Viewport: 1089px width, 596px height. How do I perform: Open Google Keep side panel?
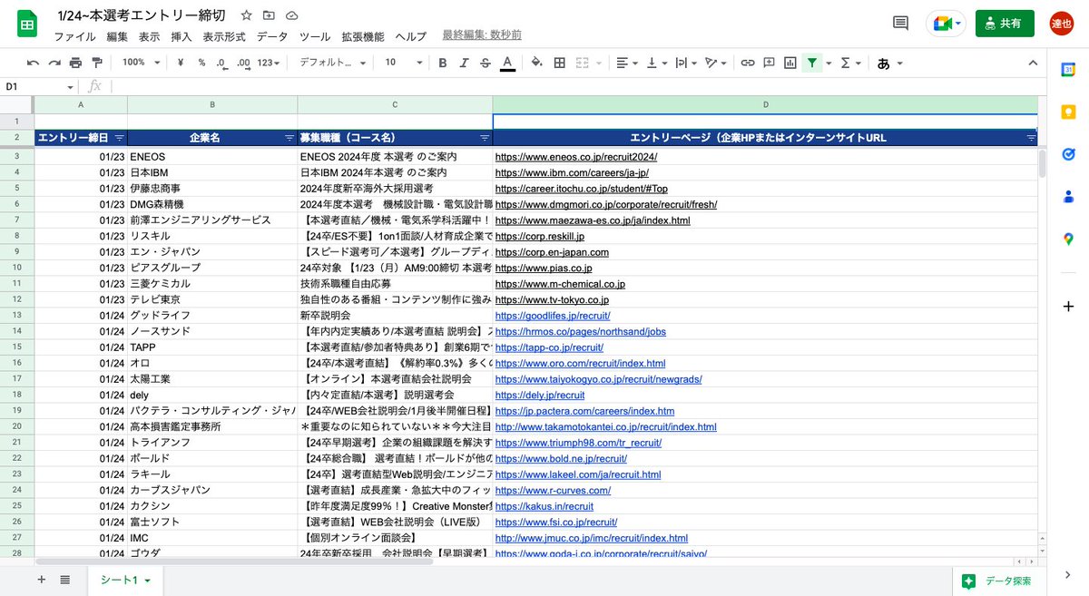click(x=1068, y=112)
